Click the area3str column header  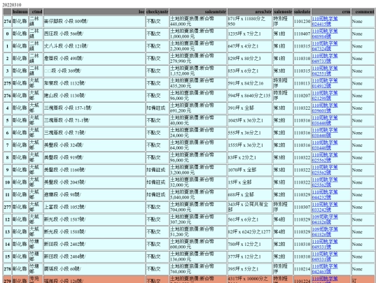point(250,12)
